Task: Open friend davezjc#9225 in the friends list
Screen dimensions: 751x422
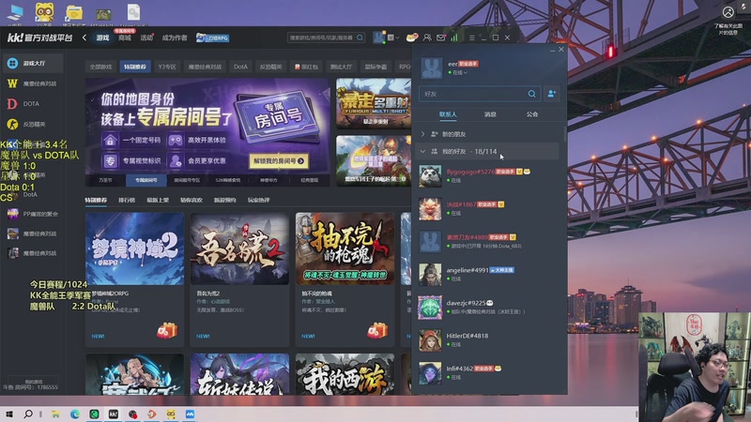Action: coord(486,307)
